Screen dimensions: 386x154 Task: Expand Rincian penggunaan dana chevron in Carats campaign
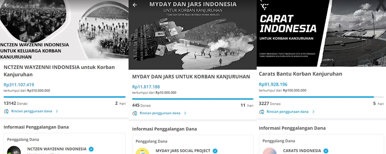pyautogui.click(x=313, y=112)
